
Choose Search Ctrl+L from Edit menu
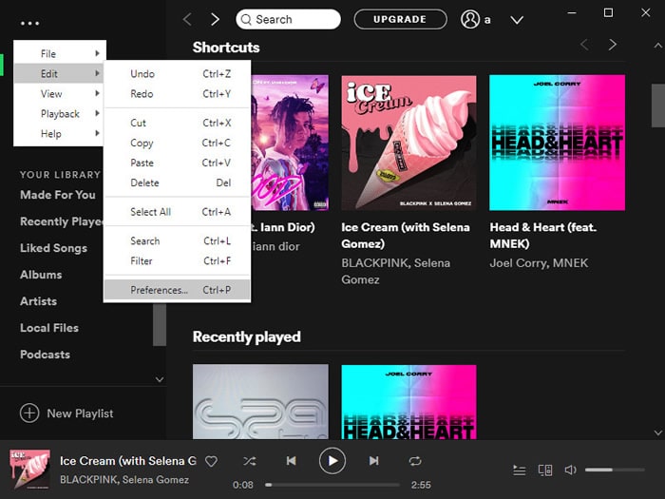(178, 240)
